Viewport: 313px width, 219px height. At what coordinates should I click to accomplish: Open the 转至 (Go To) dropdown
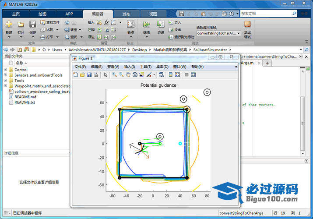click(80, 30)
